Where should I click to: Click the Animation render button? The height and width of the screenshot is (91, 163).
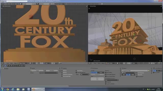[51, 71]
